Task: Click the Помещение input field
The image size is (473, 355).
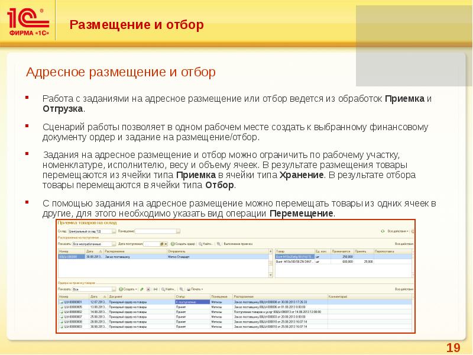Action: tap(155, 231)
